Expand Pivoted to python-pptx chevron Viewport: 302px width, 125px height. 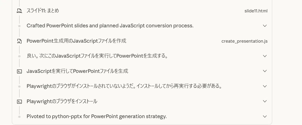[265, 116]
